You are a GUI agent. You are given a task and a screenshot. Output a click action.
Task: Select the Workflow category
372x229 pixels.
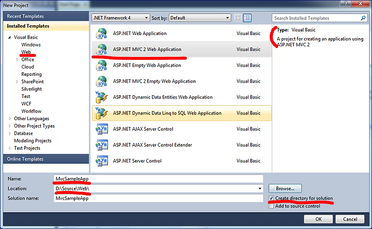(32, 111)
